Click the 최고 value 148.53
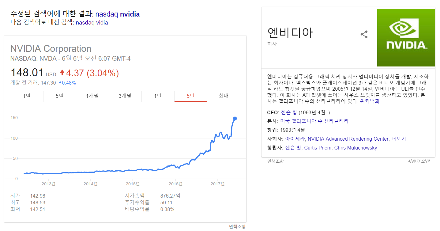Screen dimensions: 440x231 [38, 203]
